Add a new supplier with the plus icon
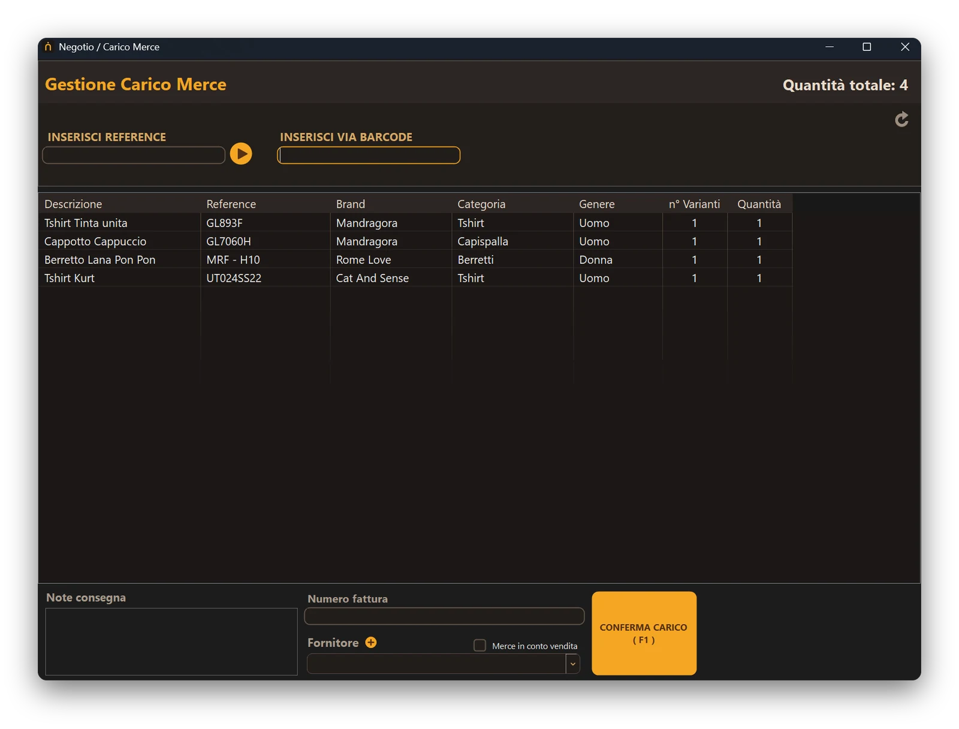 point(371,642)
